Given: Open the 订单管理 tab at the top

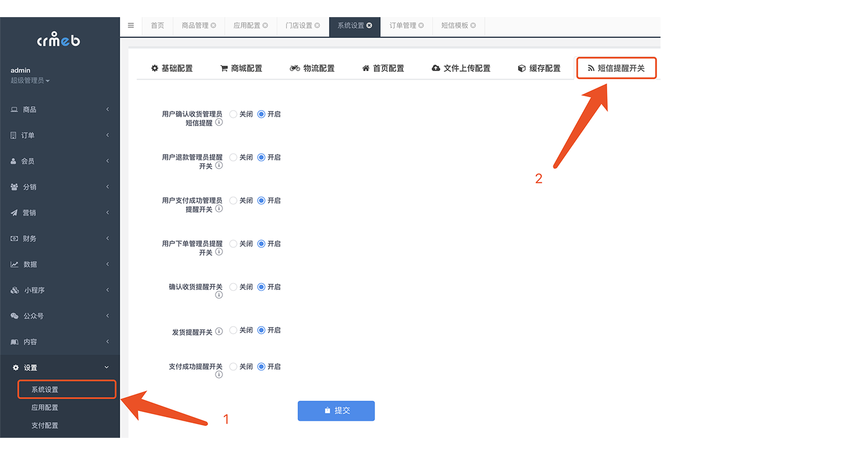Looking at the screenshot, I should [x=402, y=25].
